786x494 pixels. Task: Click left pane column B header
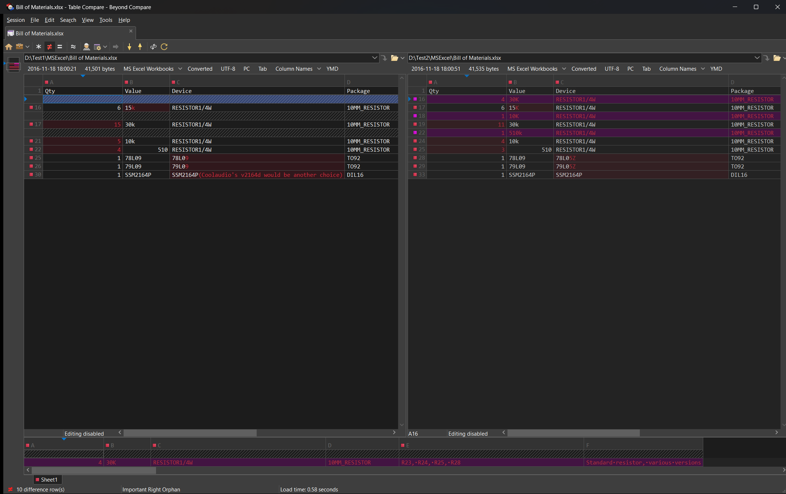[x=146, y=82]
